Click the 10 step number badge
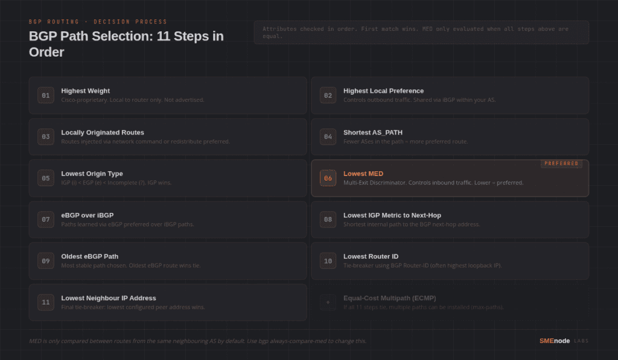618x360 pixels. click(328, 261)
